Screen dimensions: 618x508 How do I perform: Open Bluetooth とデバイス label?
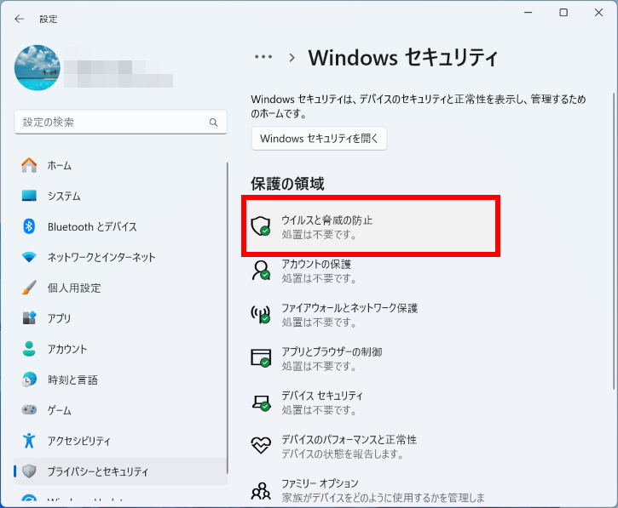tap(92, 226)
